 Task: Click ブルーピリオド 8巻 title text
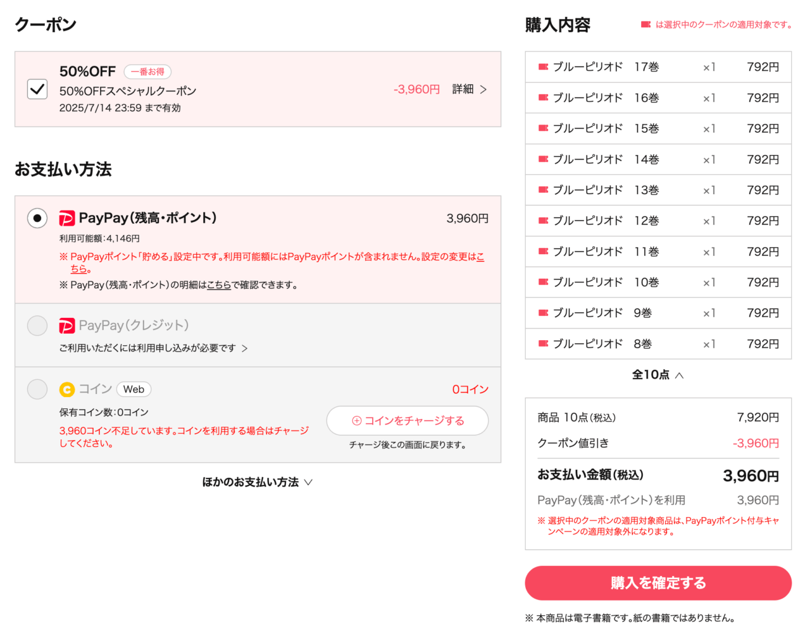point(602,344)
